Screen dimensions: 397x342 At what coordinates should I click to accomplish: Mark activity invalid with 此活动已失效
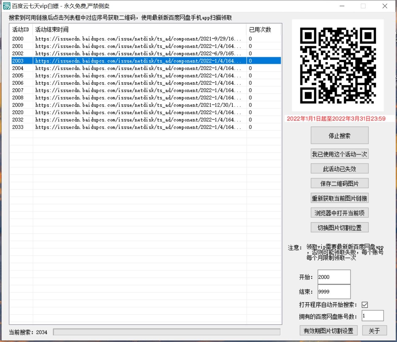(339, 169)
